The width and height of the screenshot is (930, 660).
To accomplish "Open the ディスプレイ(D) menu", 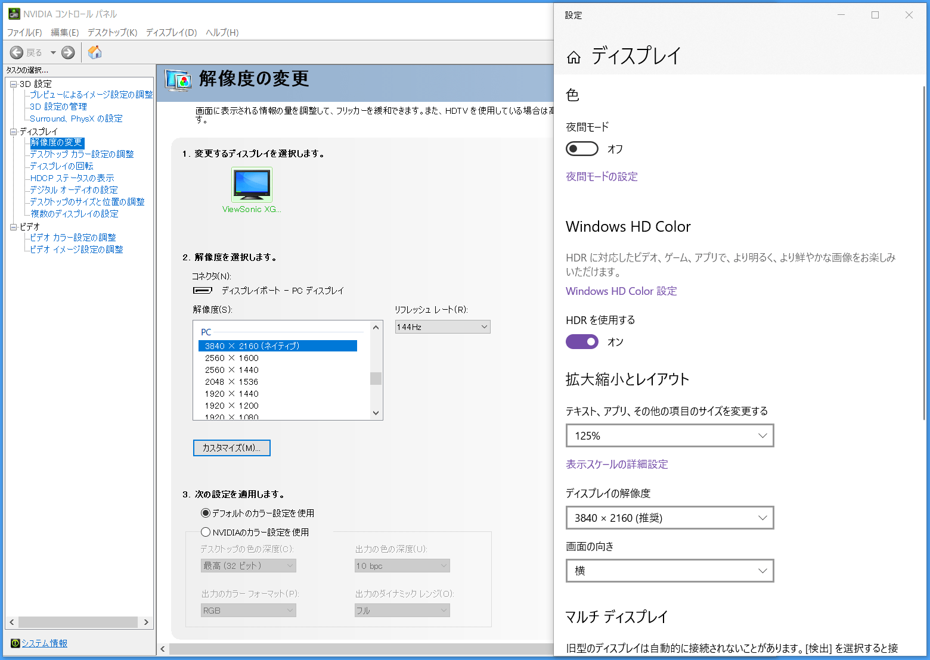I will [172, 32].
